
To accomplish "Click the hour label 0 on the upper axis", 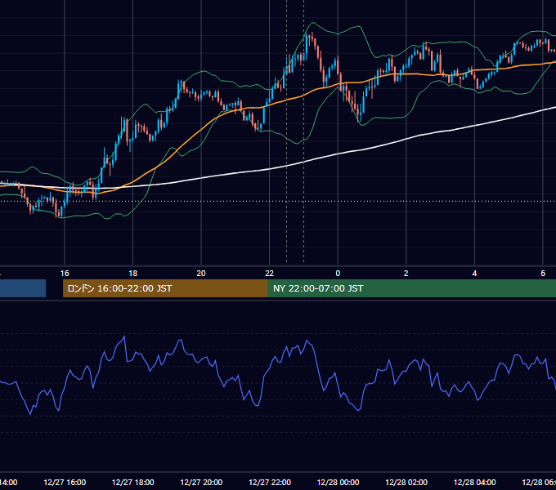I will [x=338, y=274].
